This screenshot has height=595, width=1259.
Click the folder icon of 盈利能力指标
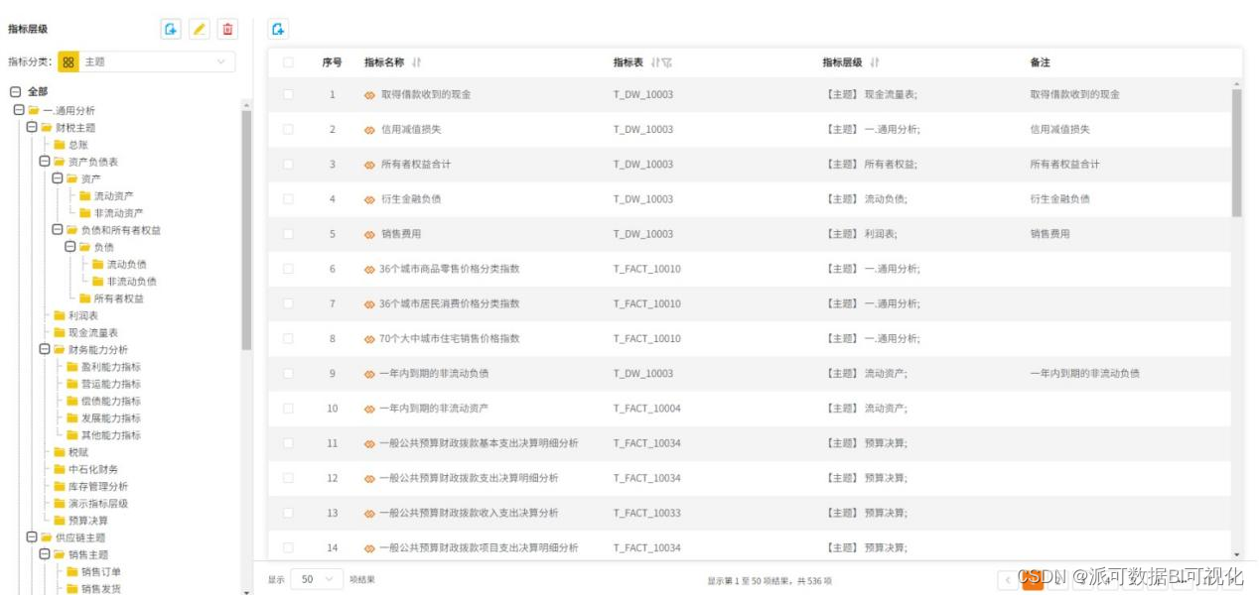pyautogui.click(x=71, y=367)
